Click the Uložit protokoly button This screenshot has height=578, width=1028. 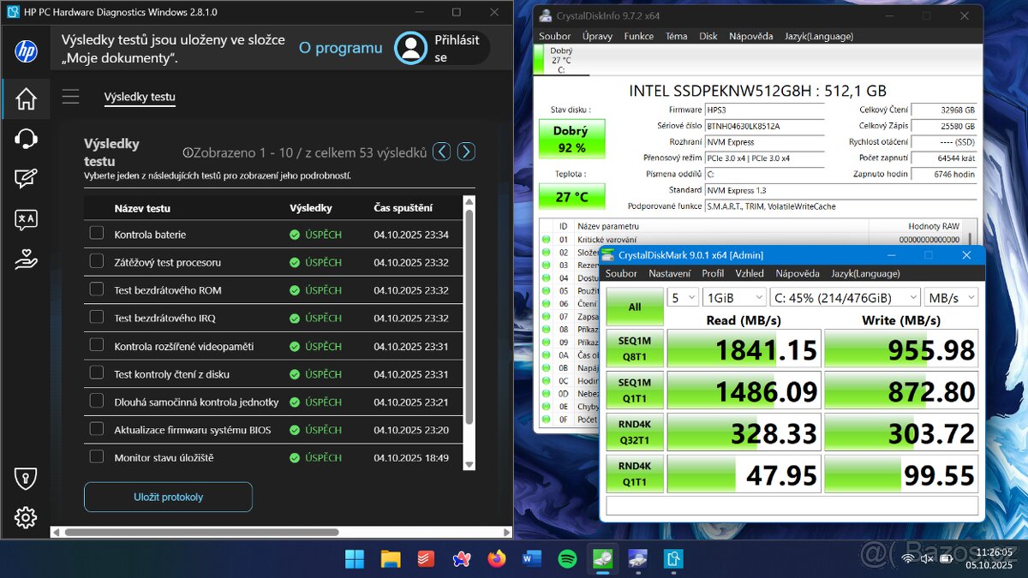(168, 497)
